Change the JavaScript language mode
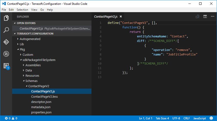The image size is (217, 121). 200,118
